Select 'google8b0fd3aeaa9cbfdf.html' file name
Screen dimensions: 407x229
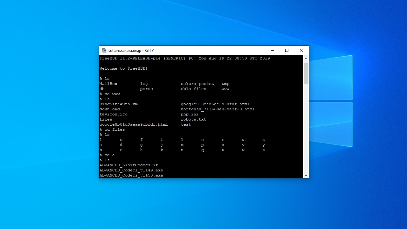tap(134, 124)
